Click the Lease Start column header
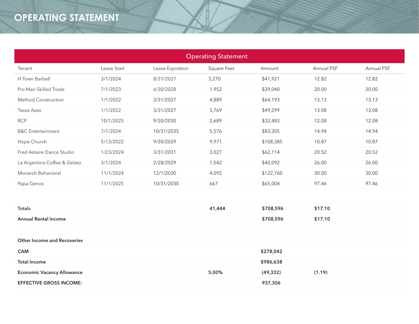 click(x=113, y=68)
